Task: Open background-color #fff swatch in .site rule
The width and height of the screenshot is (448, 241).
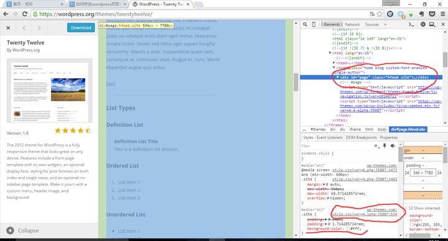Action: pos(348,229)
